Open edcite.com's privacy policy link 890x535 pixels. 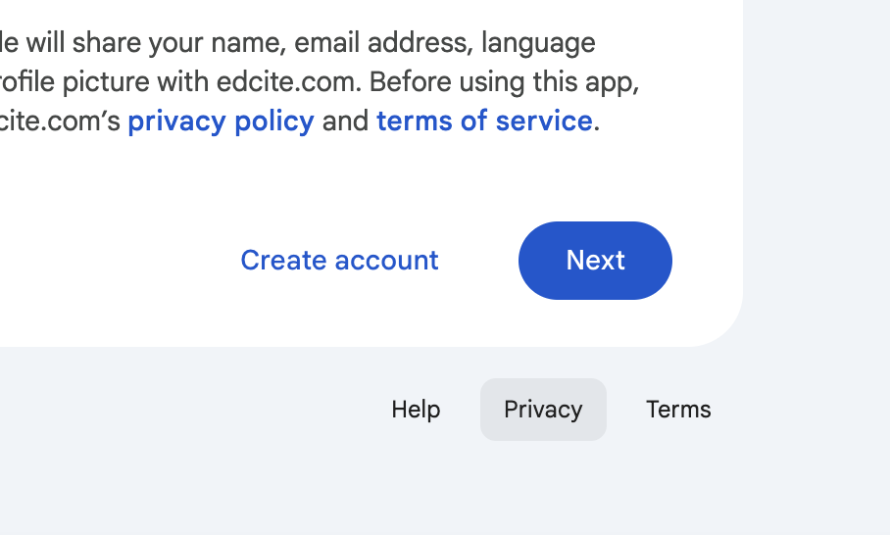click(221, 122)
